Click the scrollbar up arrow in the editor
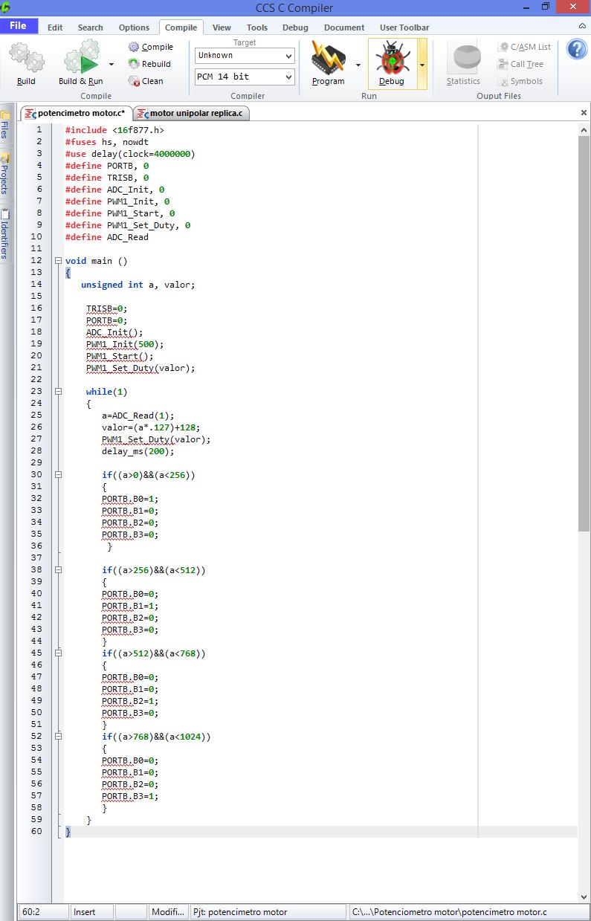 584,129
